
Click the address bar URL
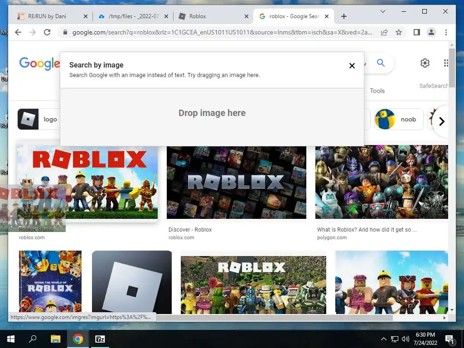point(222,32)
